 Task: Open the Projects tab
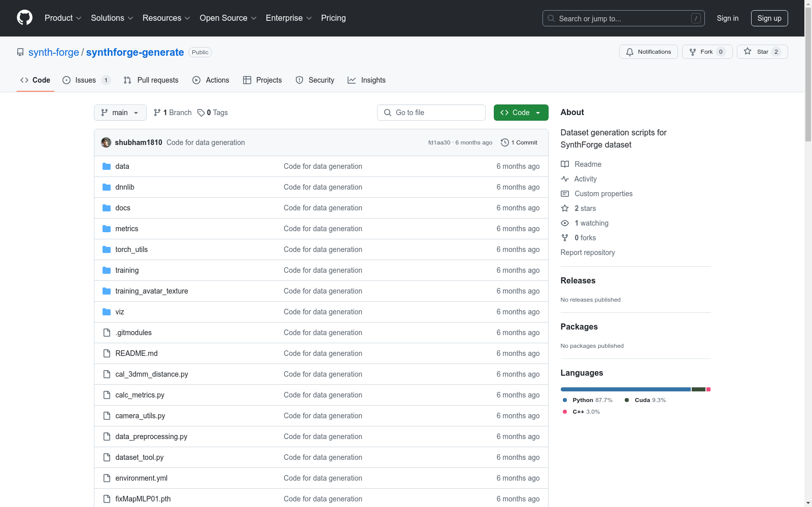pyautogui.click(x=262, y=80)
